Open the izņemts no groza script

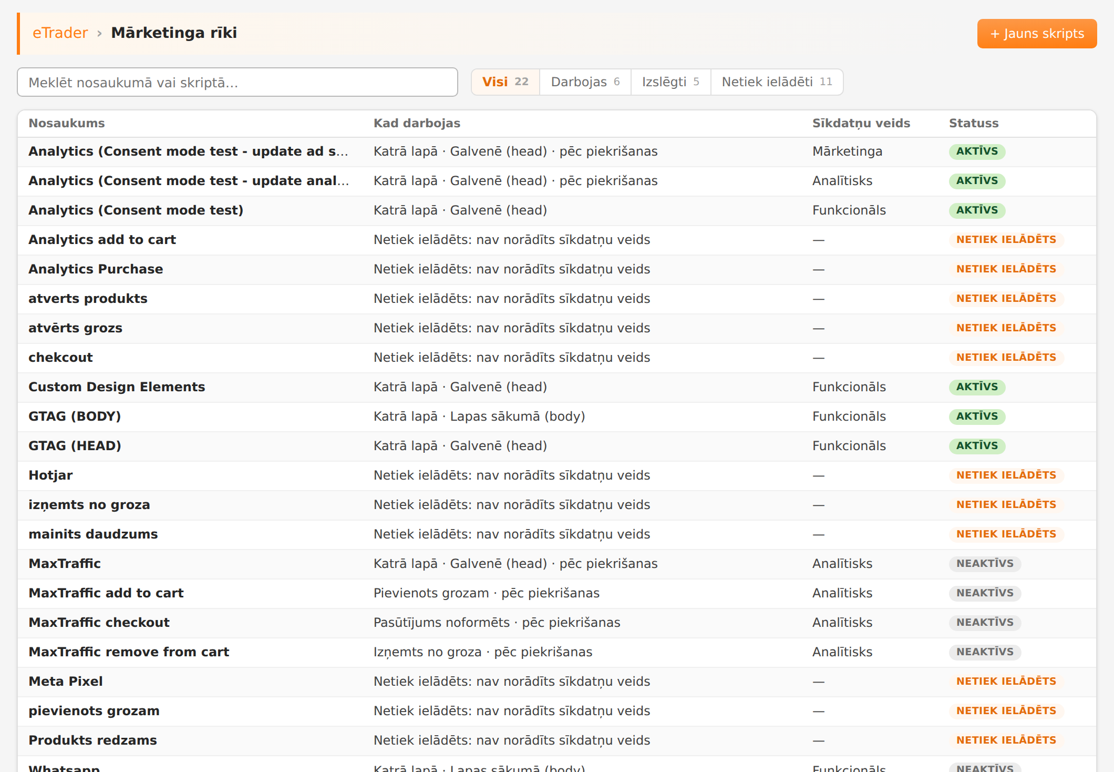pos(89,505)
